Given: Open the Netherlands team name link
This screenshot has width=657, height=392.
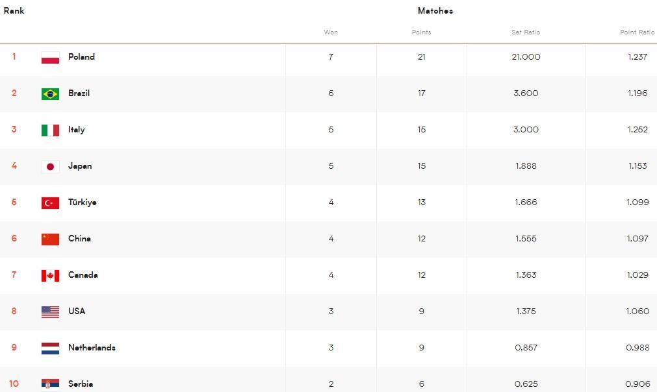Looking at the screenshot, I should click(x=92, y=348).
